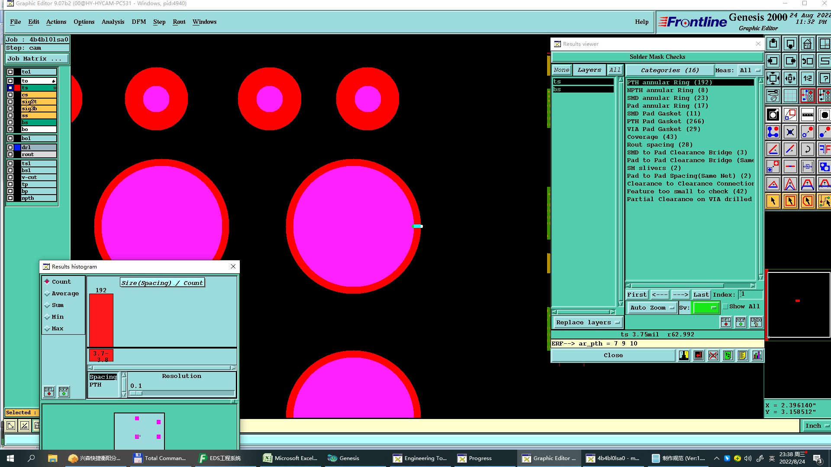Click the home view icon
831x467 pixels.
[807, 44]
